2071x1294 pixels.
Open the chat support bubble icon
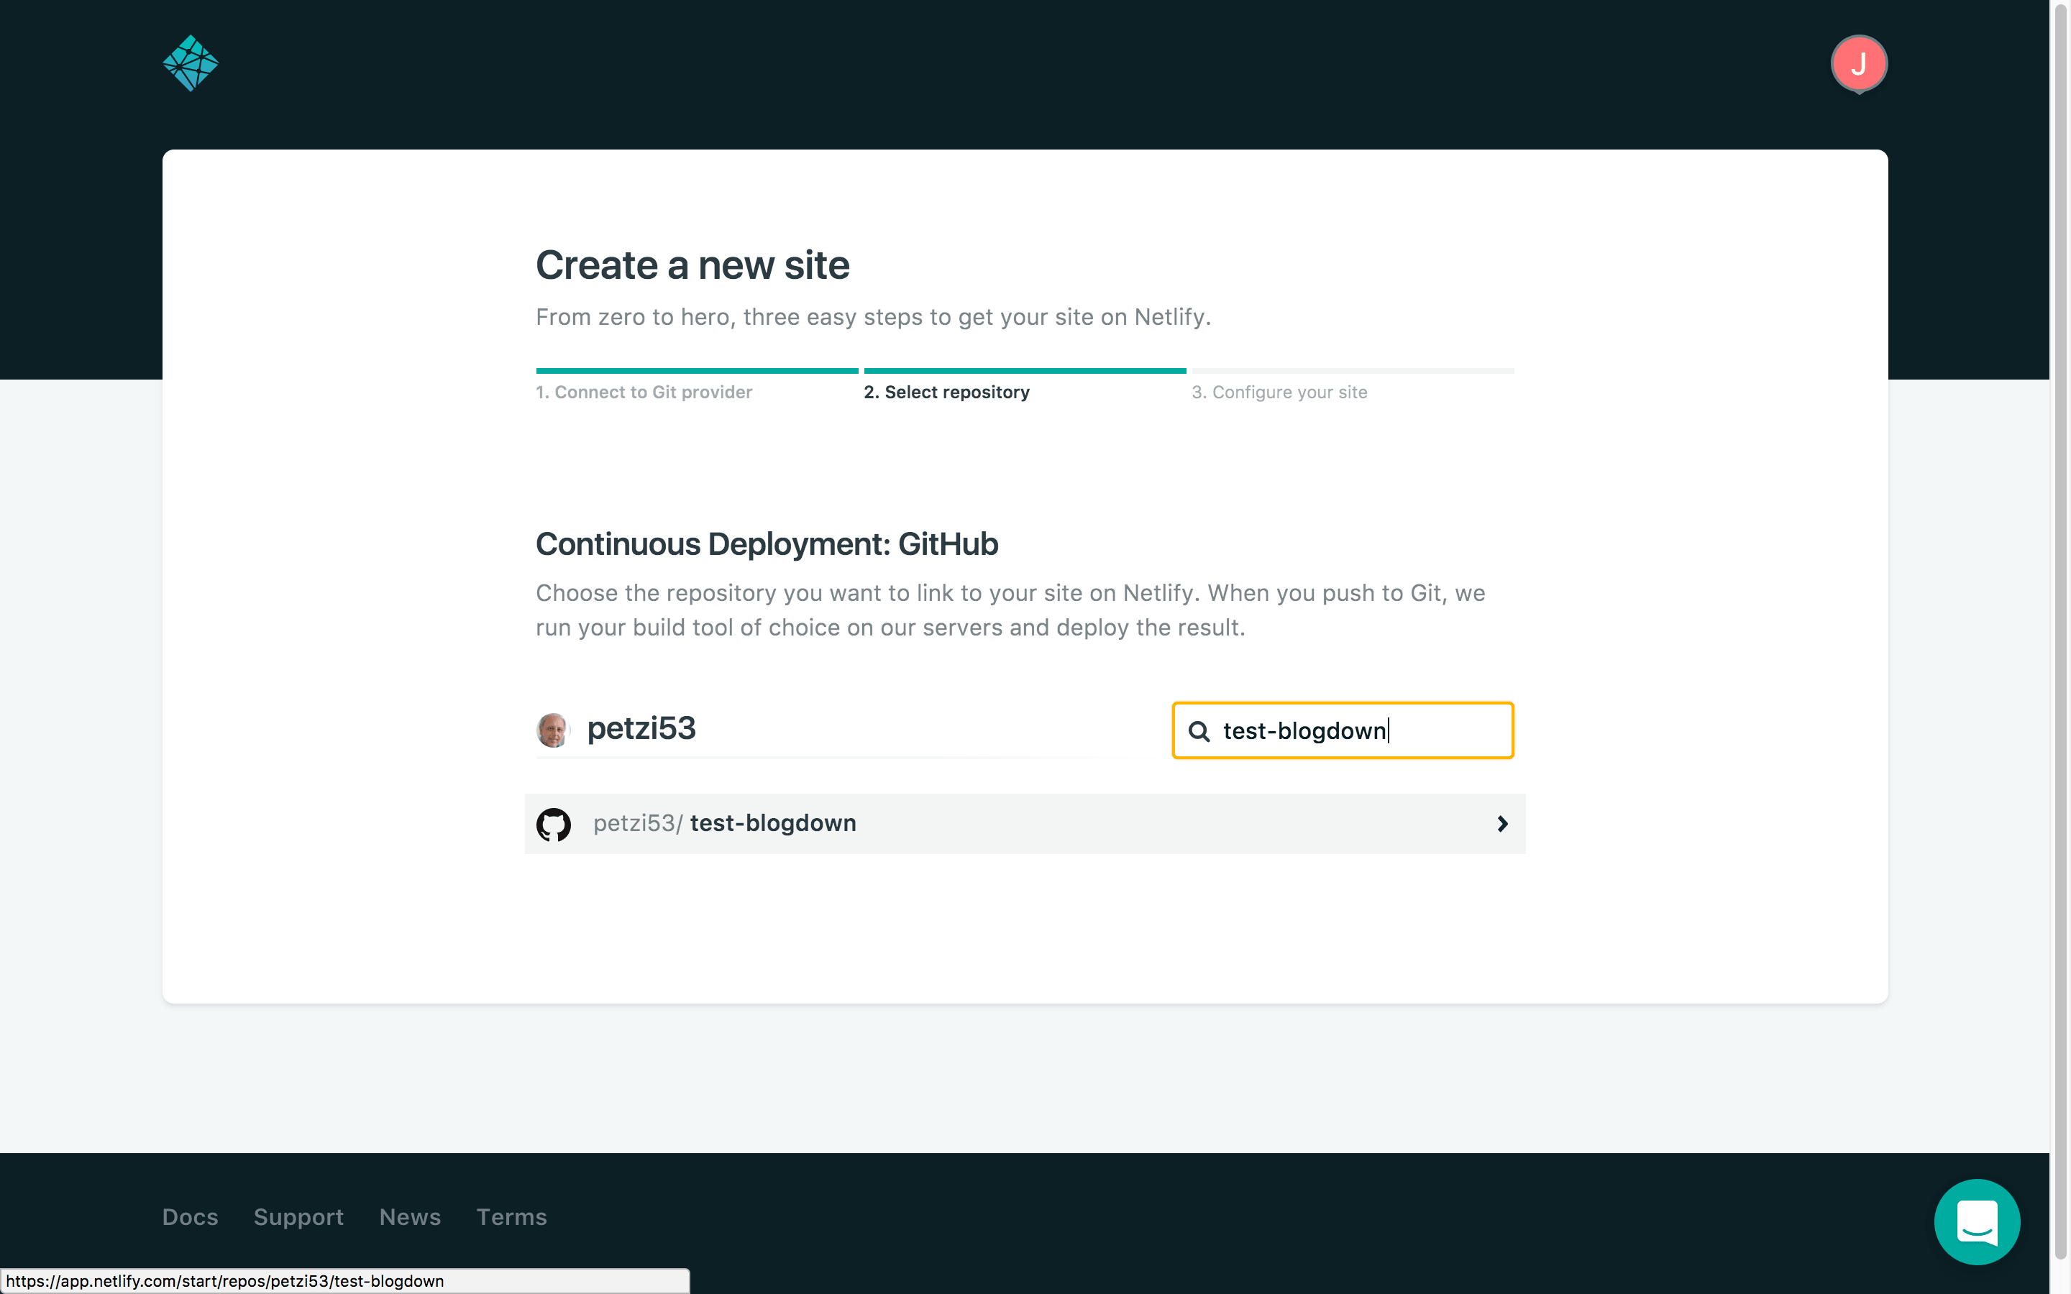[x=1976, y=1221]
